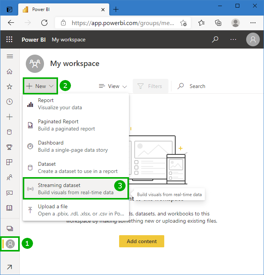Open browser Settings and more ellipsis
264x275 pixels.
[253, 23]
